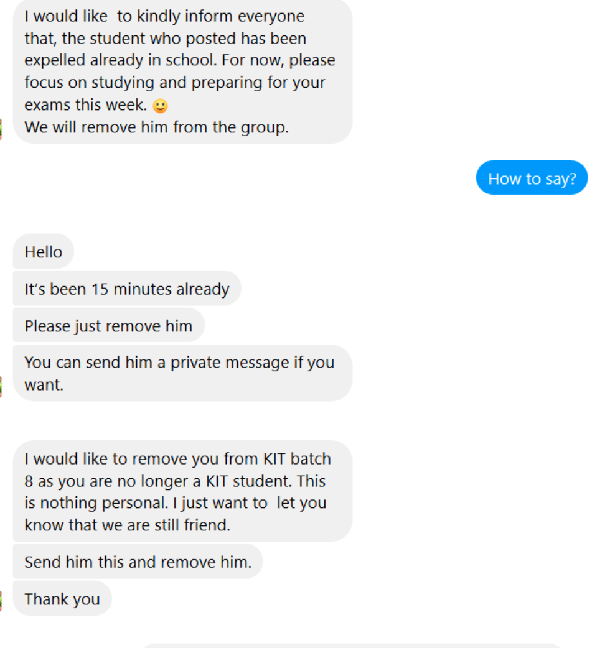Select the 'Please just remove him' message

point(109,325)
